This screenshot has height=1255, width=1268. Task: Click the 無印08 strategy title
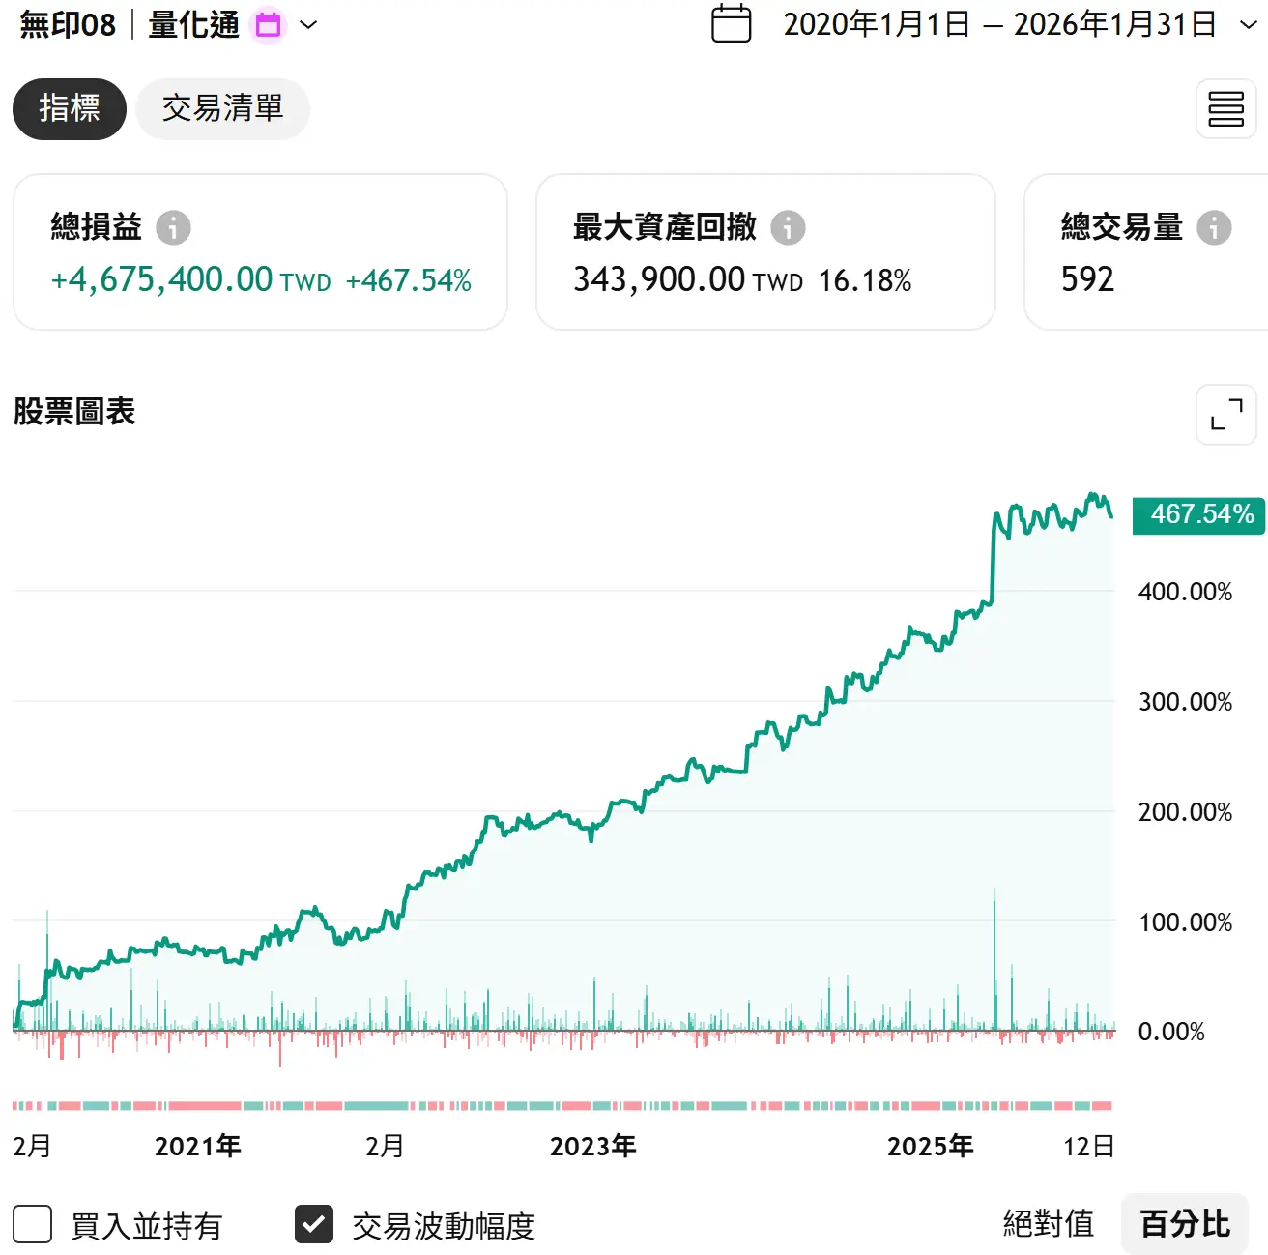[68, 25]
